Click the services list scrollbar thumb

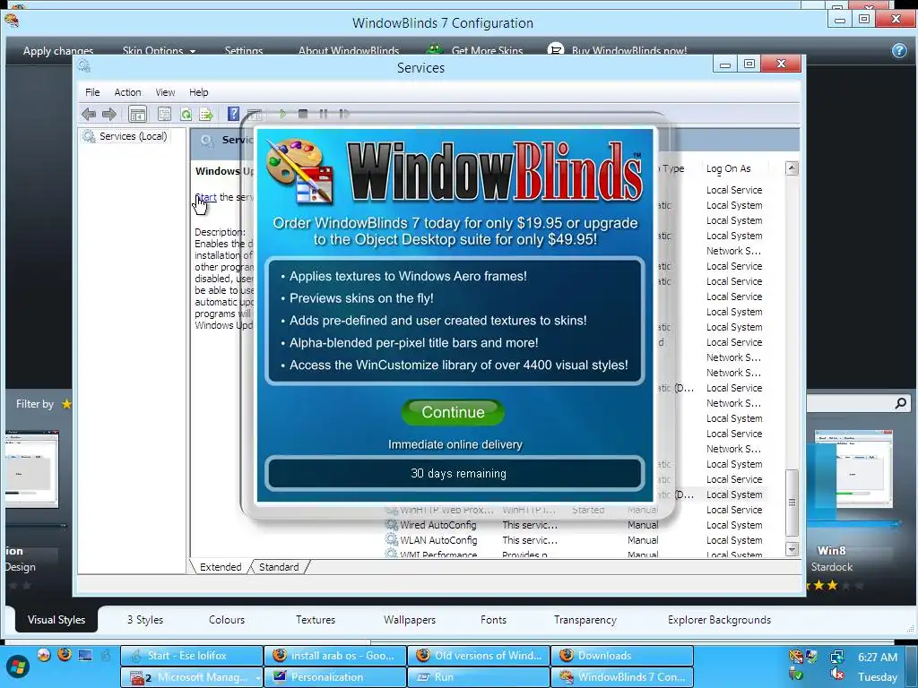[x=792, y=503]
